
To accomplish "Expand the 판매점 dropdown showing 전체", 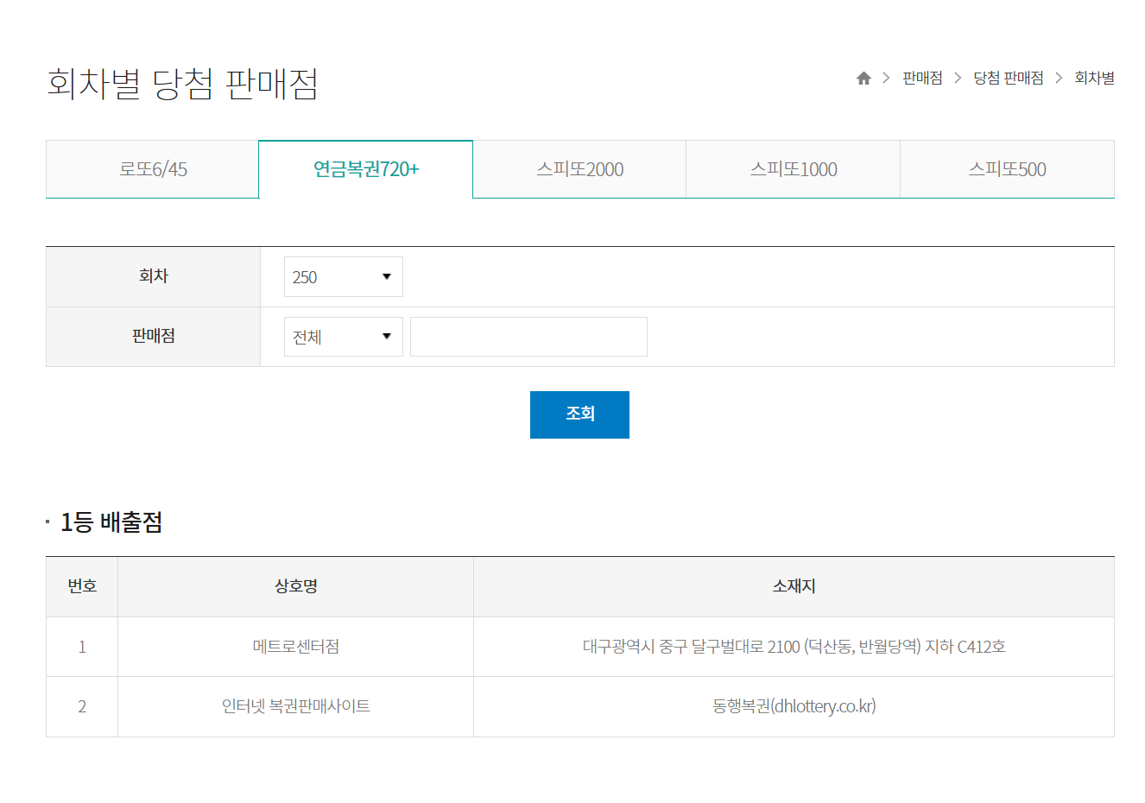I will [x=344, y=337].
